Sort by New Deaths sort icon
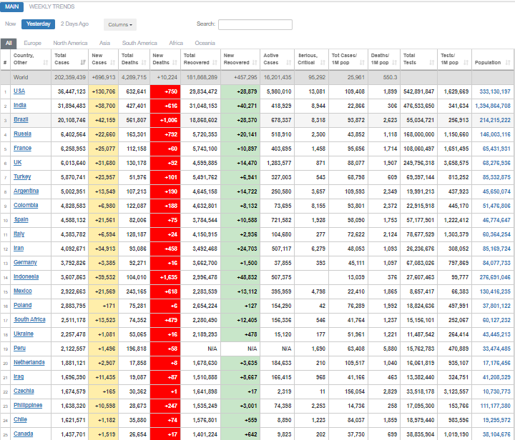Viewport: 515px width, 440px height. click(x=175, y=62)
